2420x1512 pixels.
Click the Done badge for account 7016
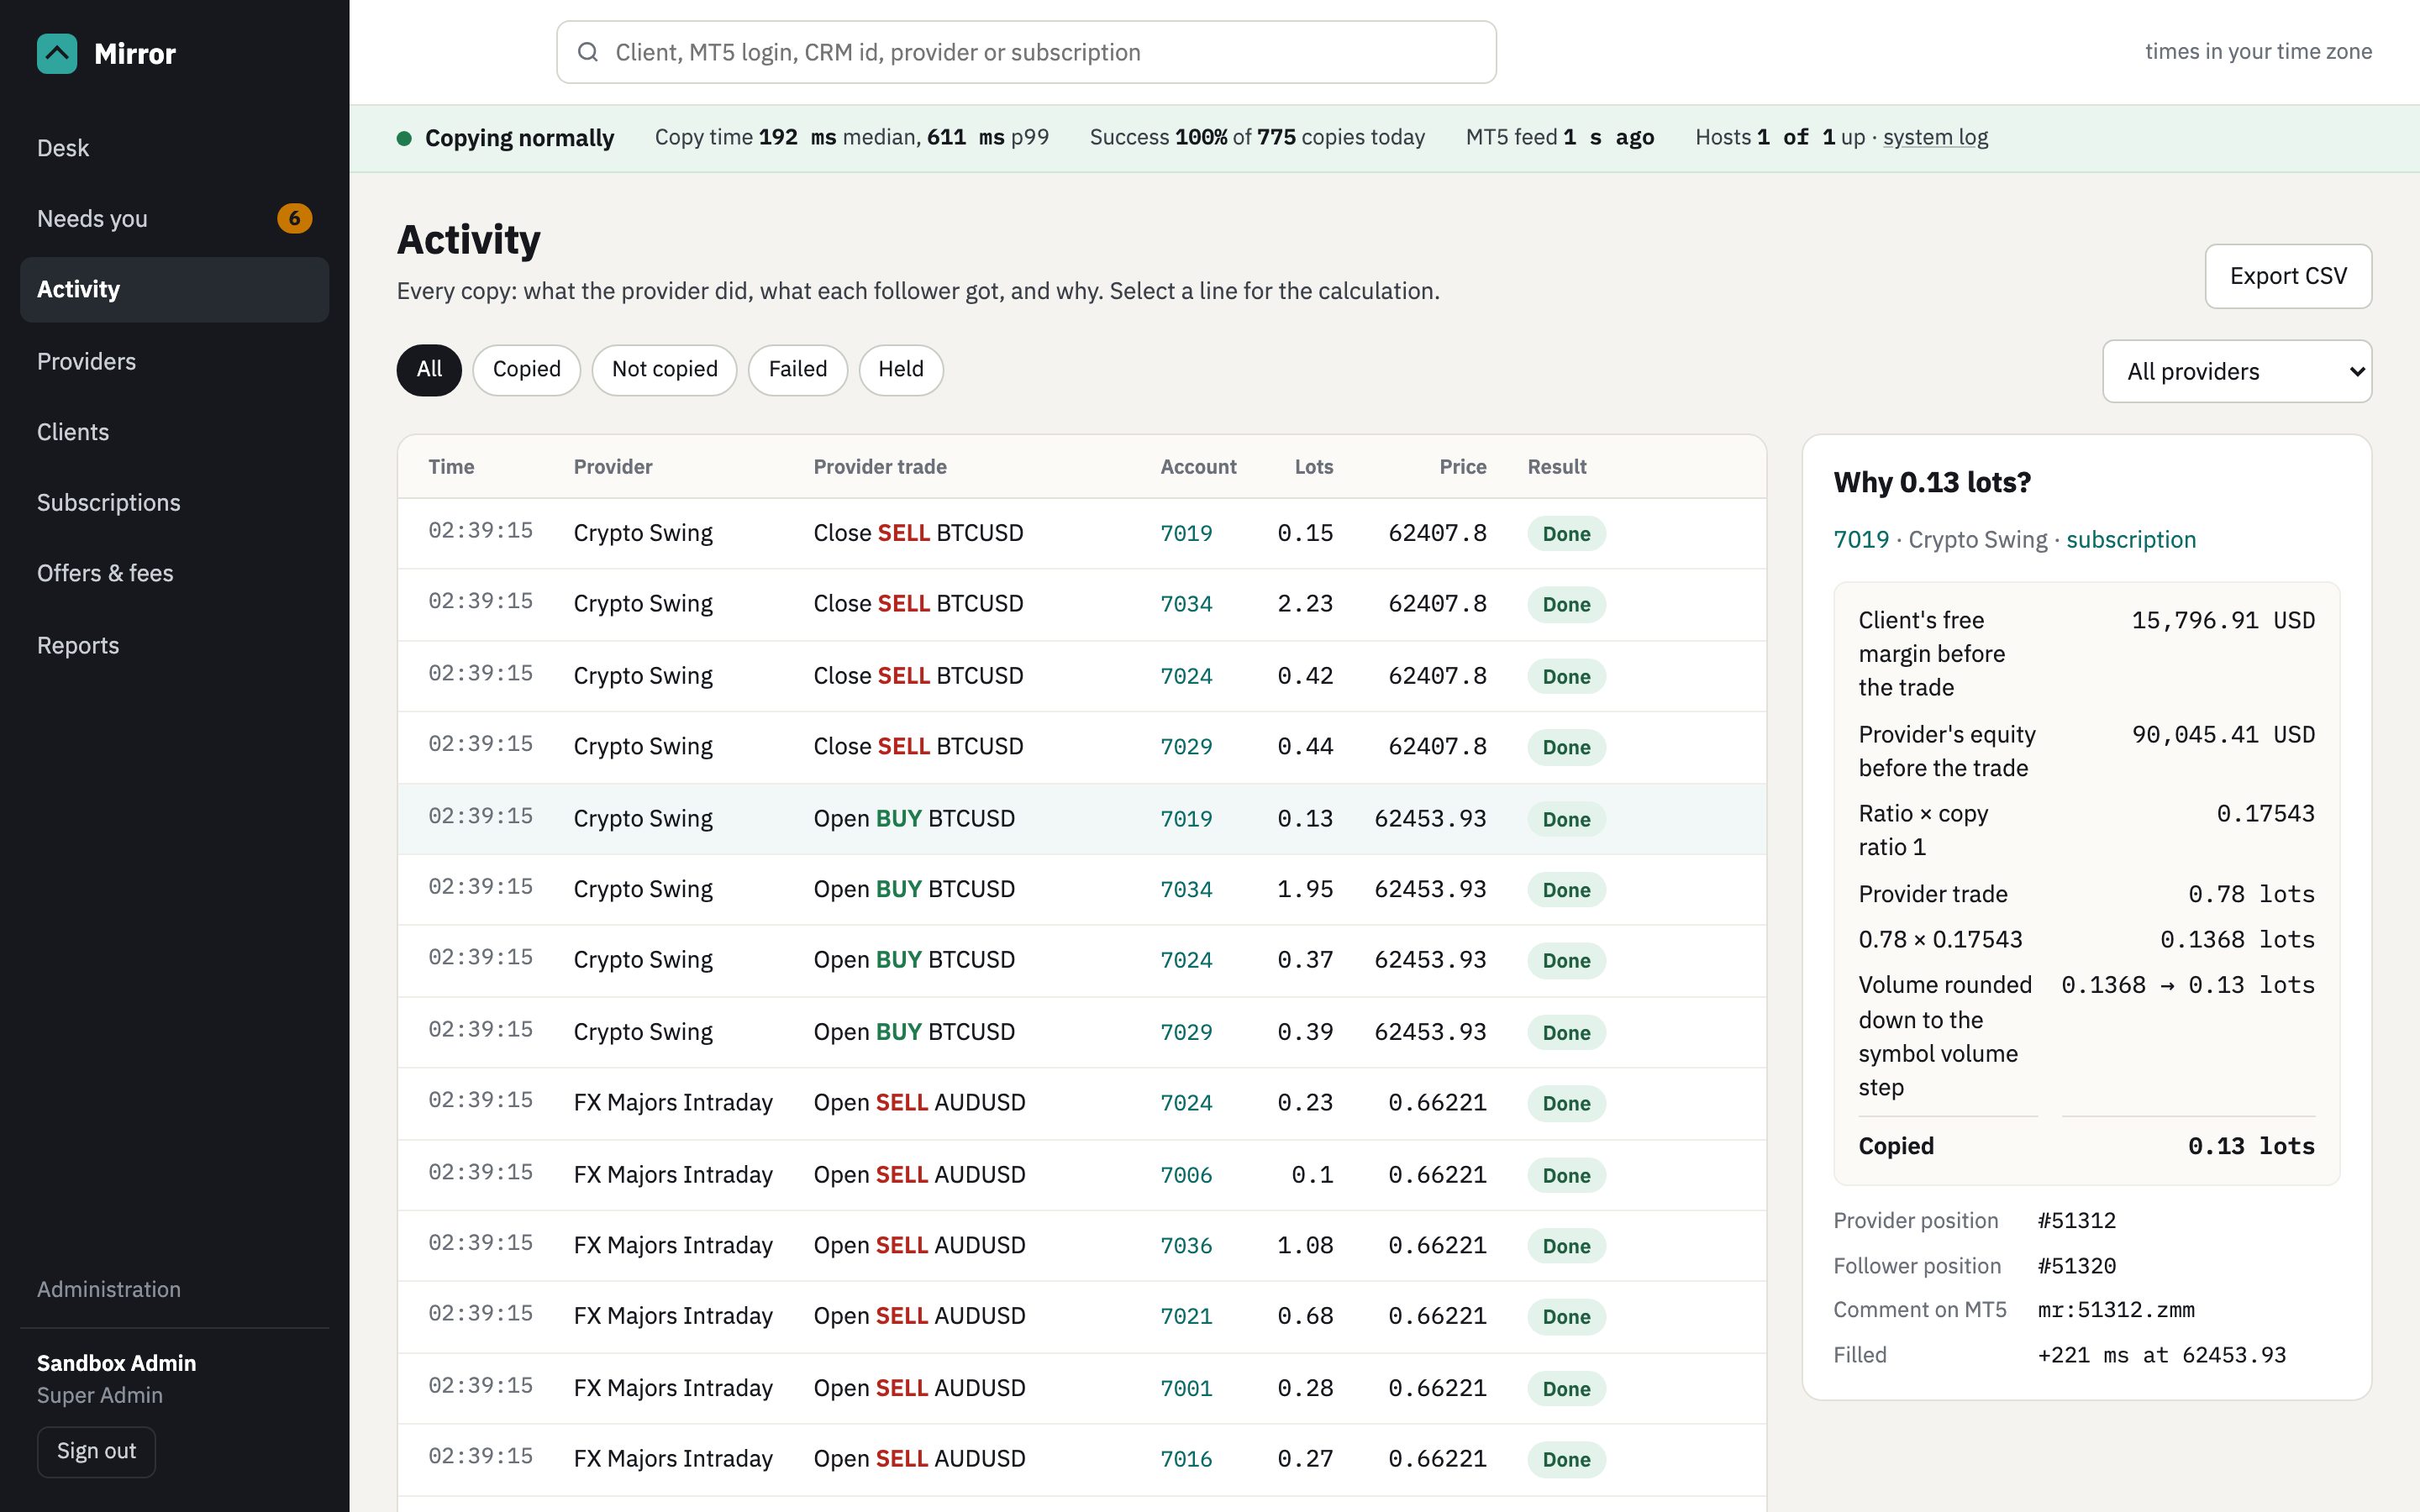click(1566, 1459)
